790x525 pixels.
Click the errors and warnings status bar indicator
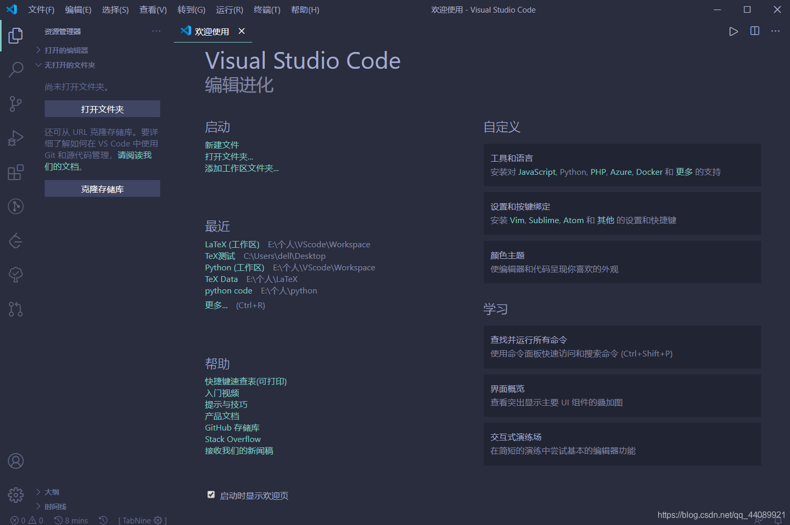click(27, 520)
